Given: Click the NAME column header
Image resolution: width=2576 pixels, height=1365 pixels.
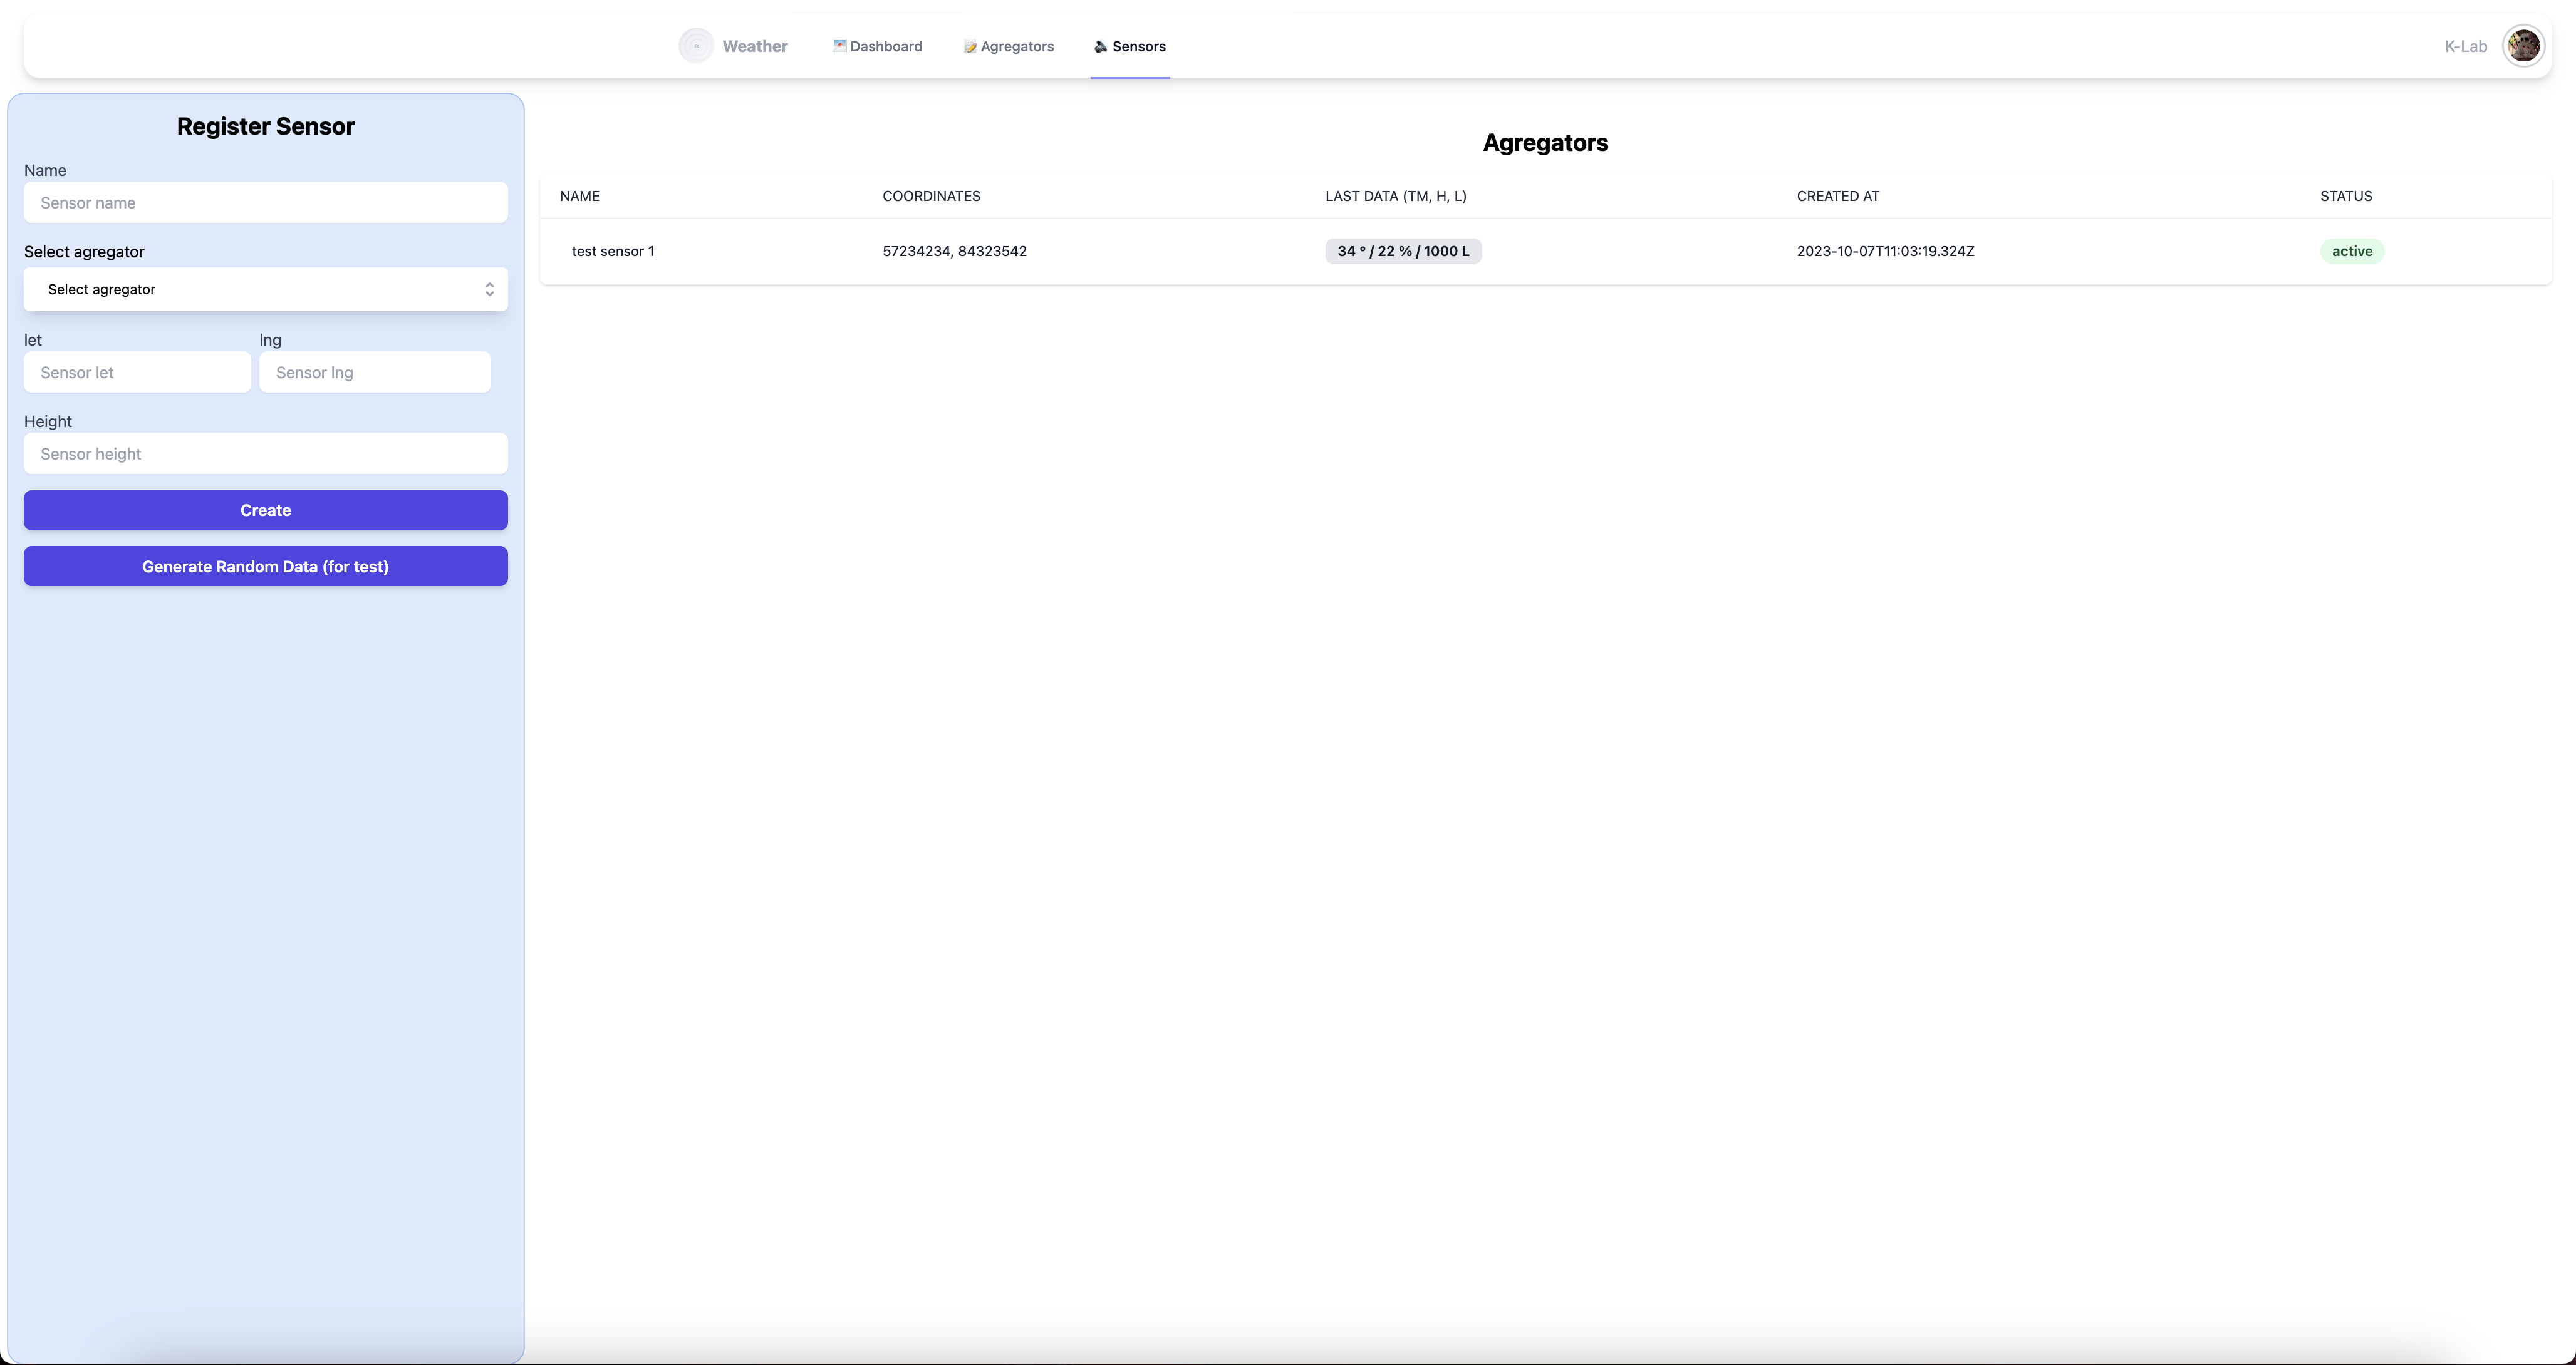Looking at the screenshot, I should pyautogui.click(x=580, y=197).
